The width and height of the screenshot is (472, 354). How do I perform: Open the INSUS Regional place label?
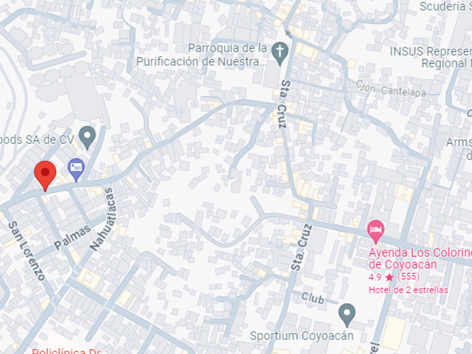[431, 57]
